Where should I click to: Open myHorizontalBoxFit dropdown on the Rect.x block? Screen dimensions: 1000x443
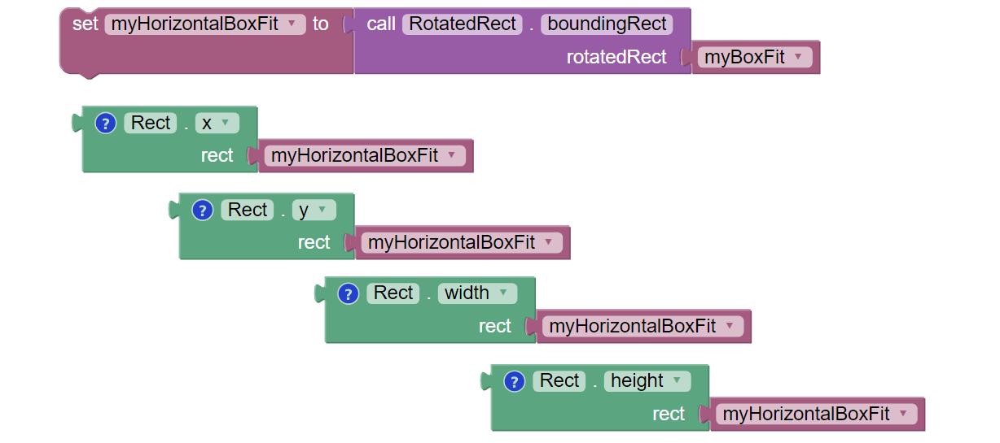pos(365,156)
